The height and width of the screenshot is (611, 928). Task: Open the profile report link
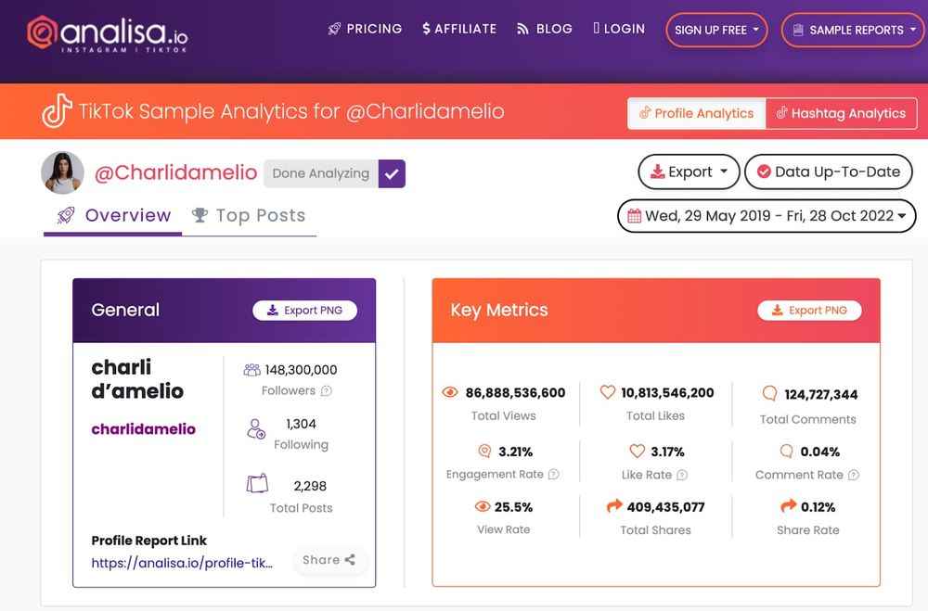pos(182,563)
